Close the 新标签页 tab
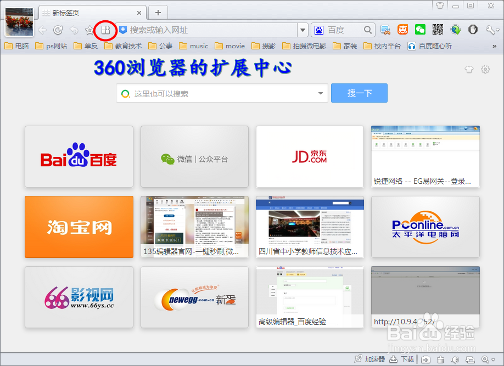The height and width of the screenshot is (366, 504). click(139, 13)
